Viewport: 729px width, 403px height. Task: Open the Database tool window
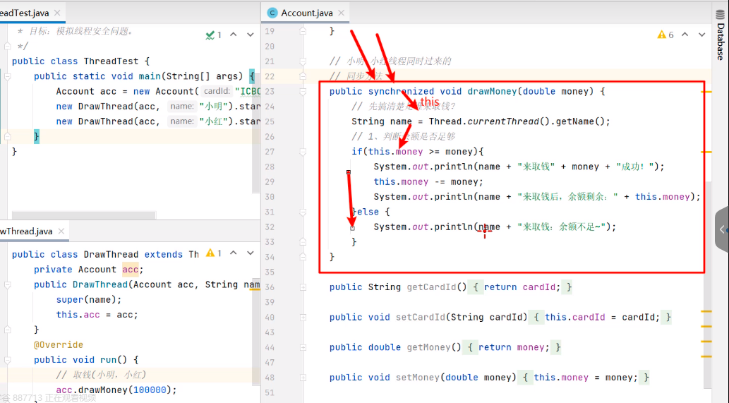tap(720, 35)
